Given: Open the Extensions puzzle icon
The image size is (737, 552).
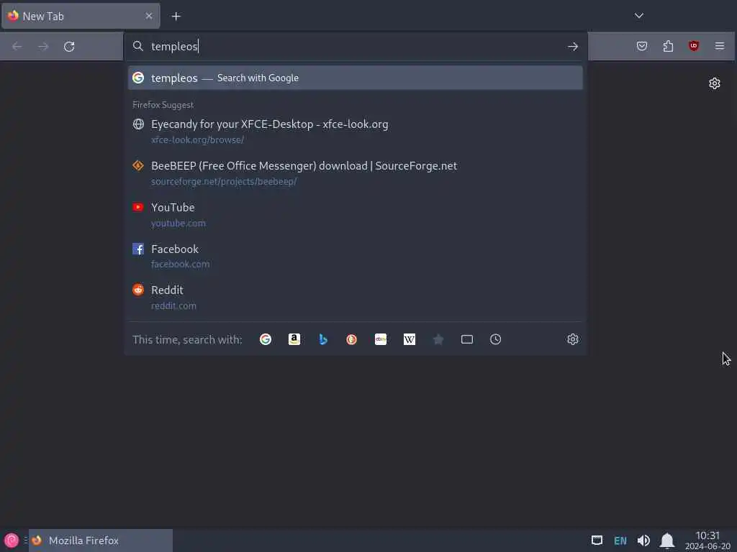Looking at the screenshot, I should coord(668,46).
